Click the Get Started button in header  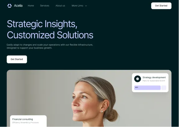click(161, 6)
